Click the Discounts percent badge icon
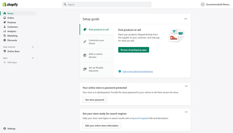The image size is (233, 133). [5, 40]
